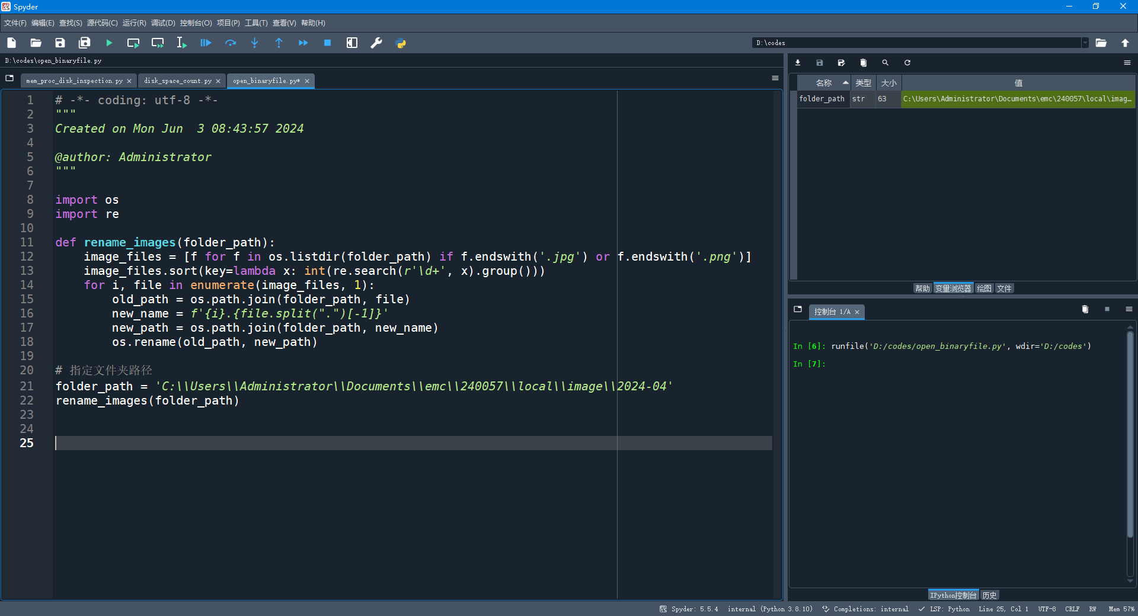Clear console variables via the trash icon
The image size is (1138, 616).
coord(1085,309)
